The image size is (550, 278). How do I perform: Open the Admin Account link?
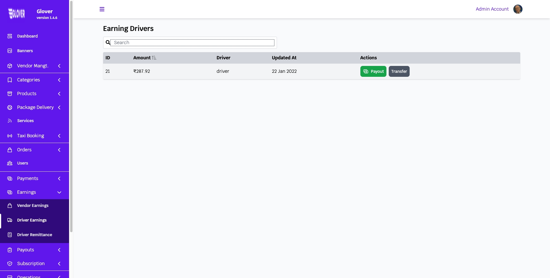click(x=492, y=9)
